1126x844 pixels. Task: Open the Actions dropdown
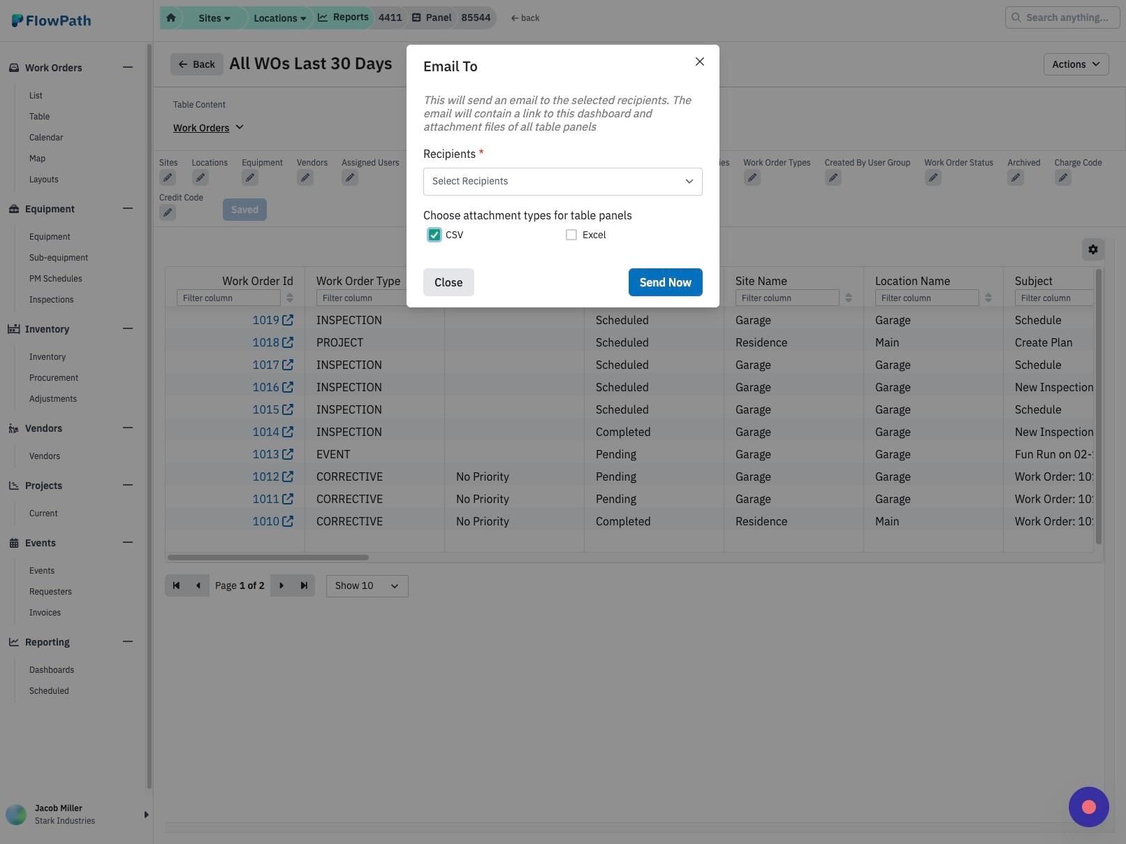(x=1076, y=64)
